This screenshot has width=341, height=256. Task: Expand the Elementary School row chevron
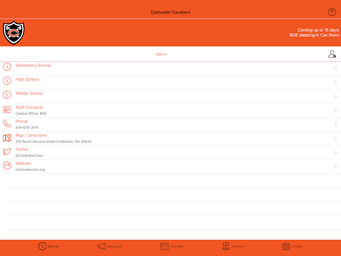click(336, 69)
